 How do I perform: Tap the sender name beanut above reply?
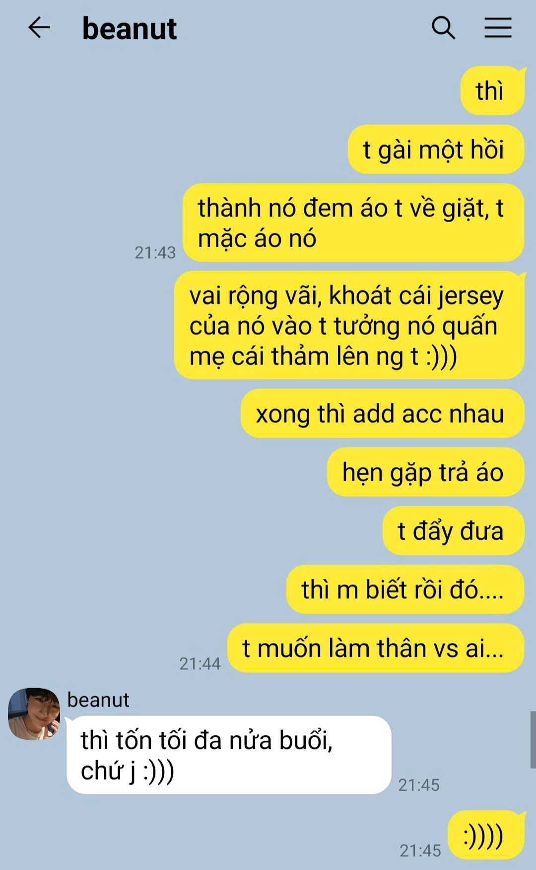98,700
